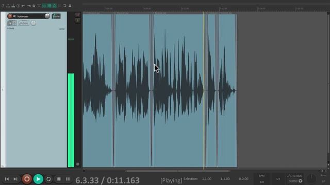Arm the Voiceover track for recording
330x185 pixels.
point(10,16)
